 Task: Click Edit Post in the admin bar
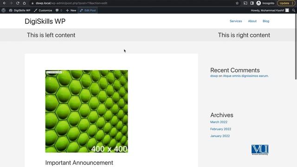[x=88, y=10]
